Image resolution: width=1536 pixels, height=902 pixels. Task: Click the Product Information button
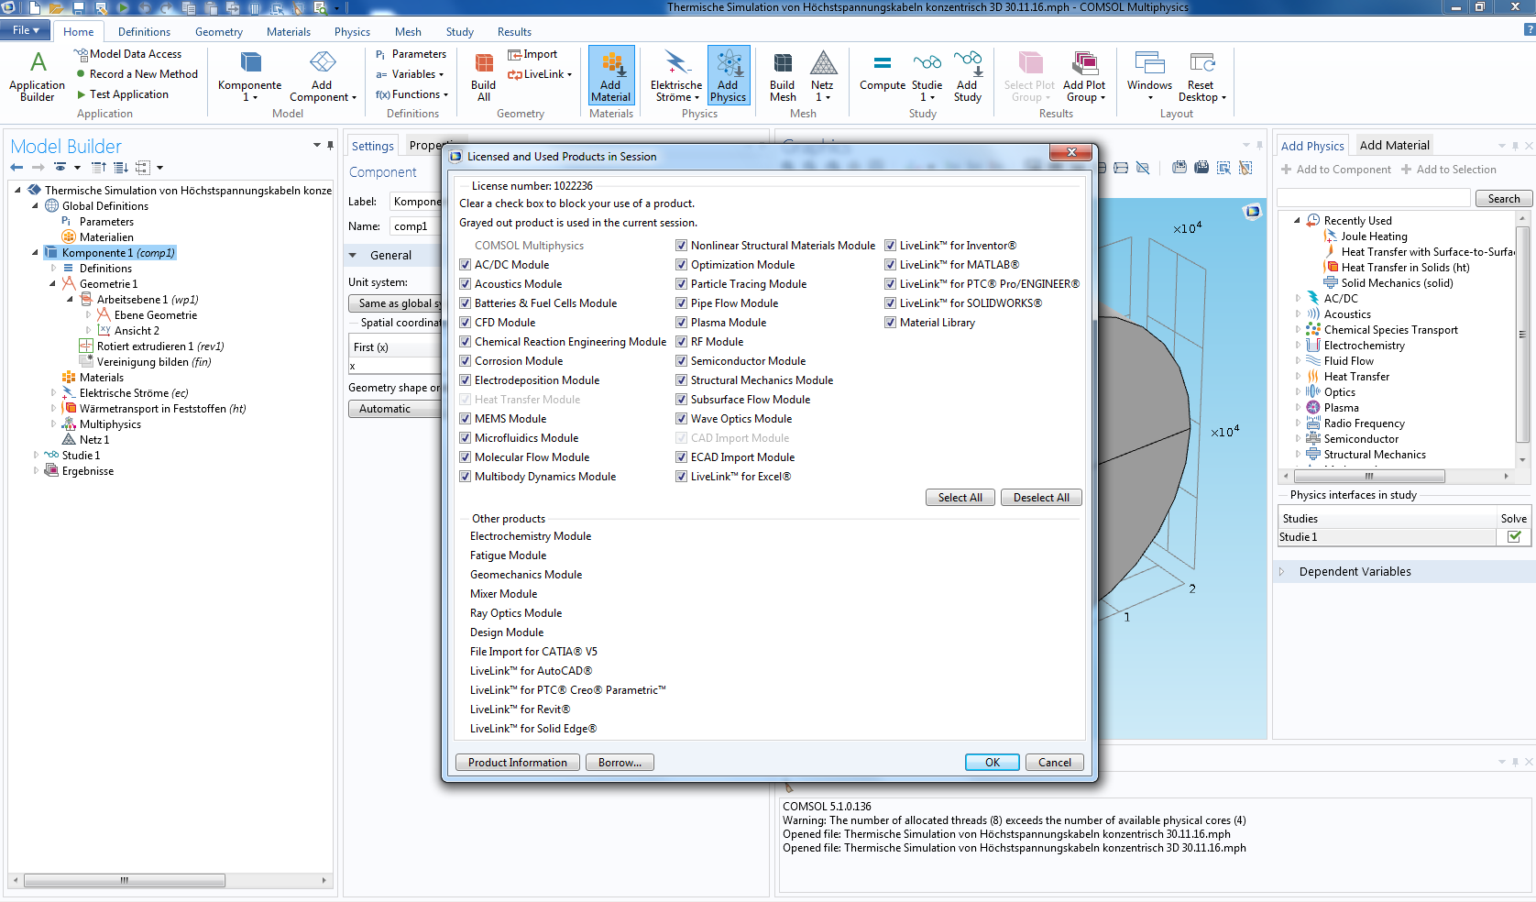[x=518, y=763]
